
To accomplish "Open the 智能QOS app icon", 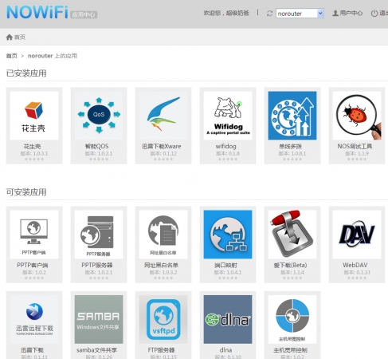I will click(99, 116).
